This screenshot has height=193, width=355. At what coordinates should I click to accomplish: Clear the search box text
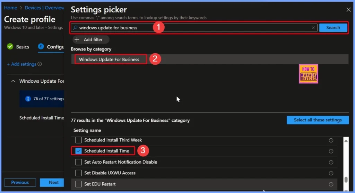pos(313,28)
